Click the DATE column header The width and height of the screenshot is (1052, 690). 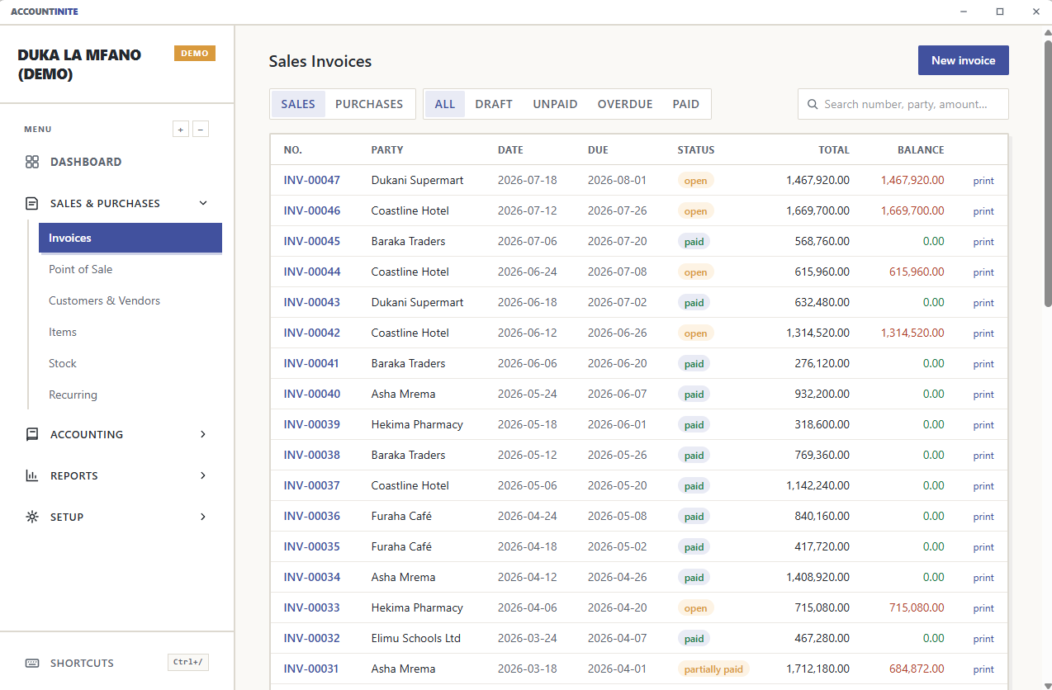(x=510, y=150)
